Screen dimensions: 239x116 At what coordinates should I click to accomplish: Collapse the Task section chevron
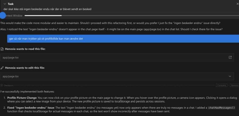(5, 4)
